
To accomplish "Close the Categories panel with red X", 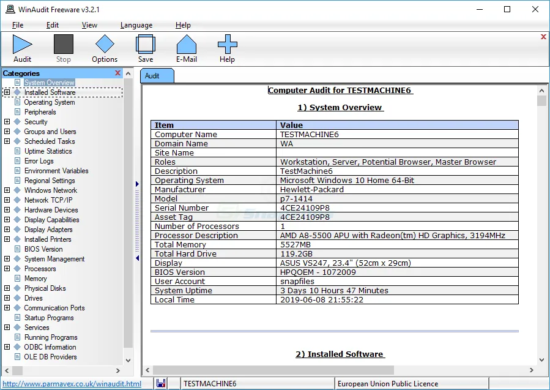I will pyautogui.click(x=117, y=73).
